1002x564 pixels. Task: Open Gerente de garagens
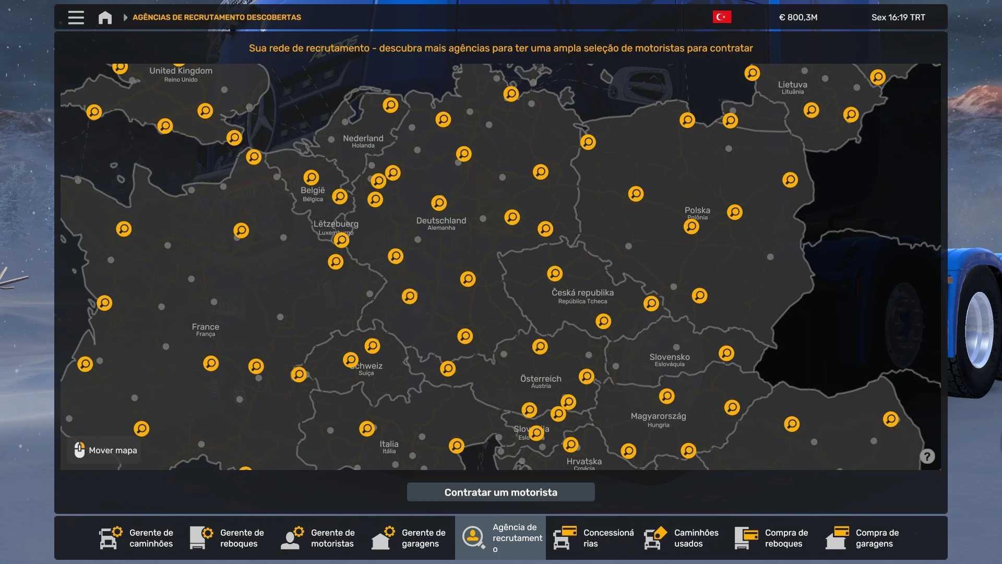[409, 538]
